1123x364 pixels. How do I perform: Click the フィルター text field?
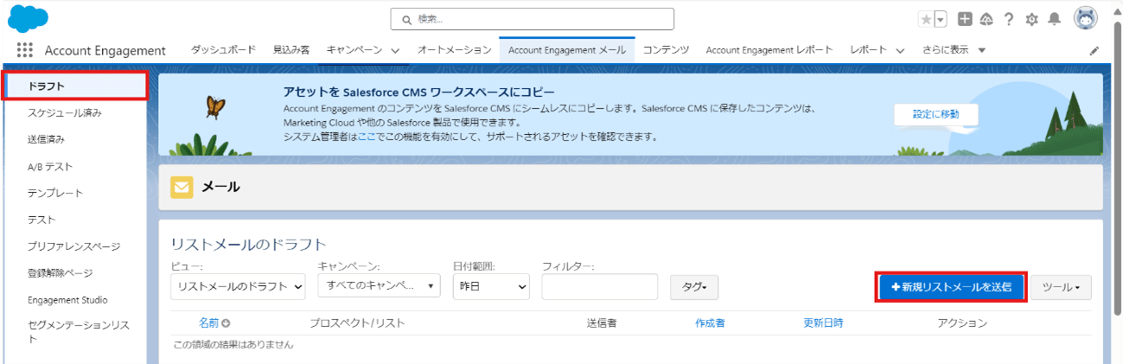[600, 287]
